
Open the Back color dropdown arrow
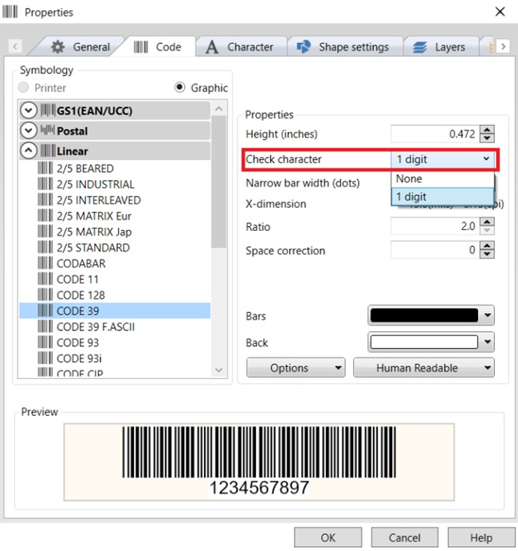click(x=488, y=342)
